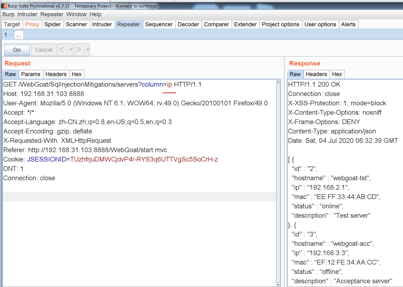Open the Intruder menu in menu bar
Screen dimensions: 403x287
point(27,14)
